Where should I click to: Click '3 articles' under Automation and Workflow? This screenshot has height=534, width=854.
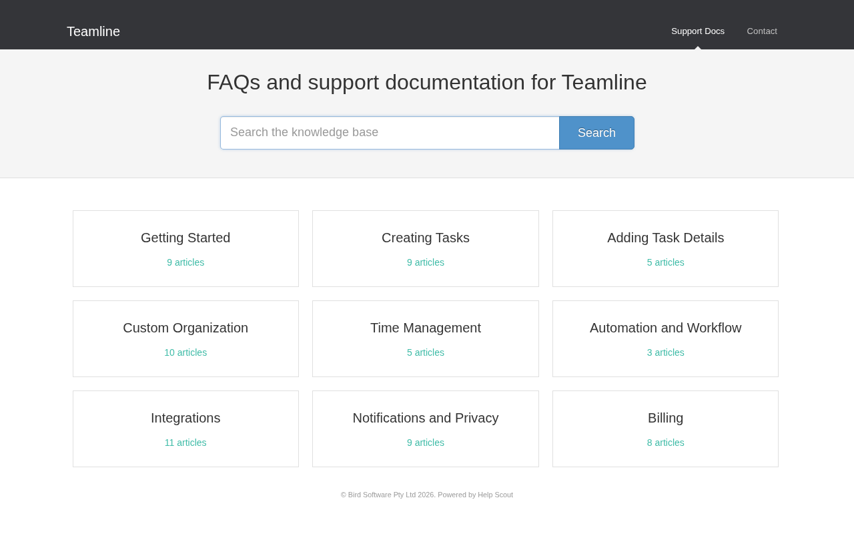click(x=665, y=352)
